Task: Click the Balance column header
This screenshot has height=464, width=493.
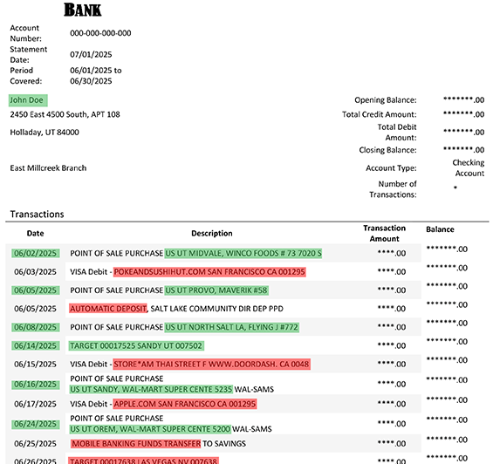Action: coord(440,229)
